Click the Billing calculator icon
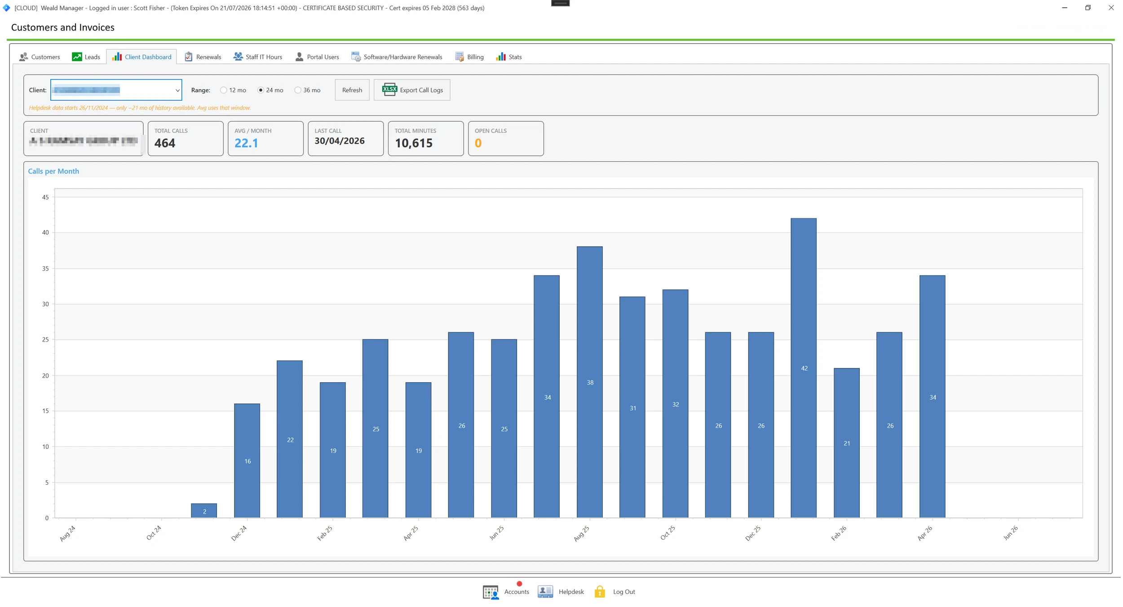 click(x=460, y=57)
